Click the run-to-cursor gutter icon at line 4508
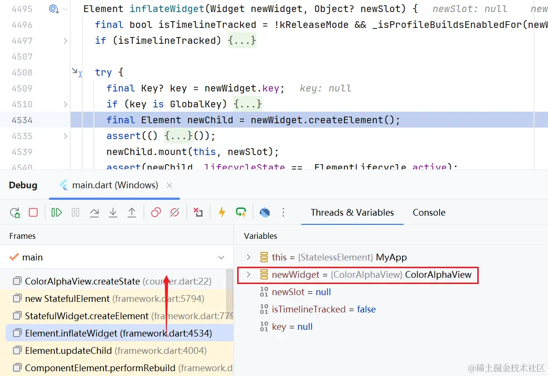Viewport: 548px width, 376px height. click(x=77, y=72)
